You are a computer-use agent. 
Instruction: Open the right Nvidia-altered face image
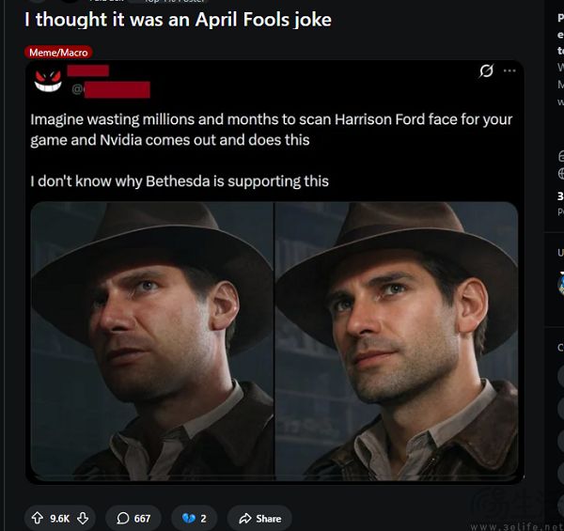point(396,339)
